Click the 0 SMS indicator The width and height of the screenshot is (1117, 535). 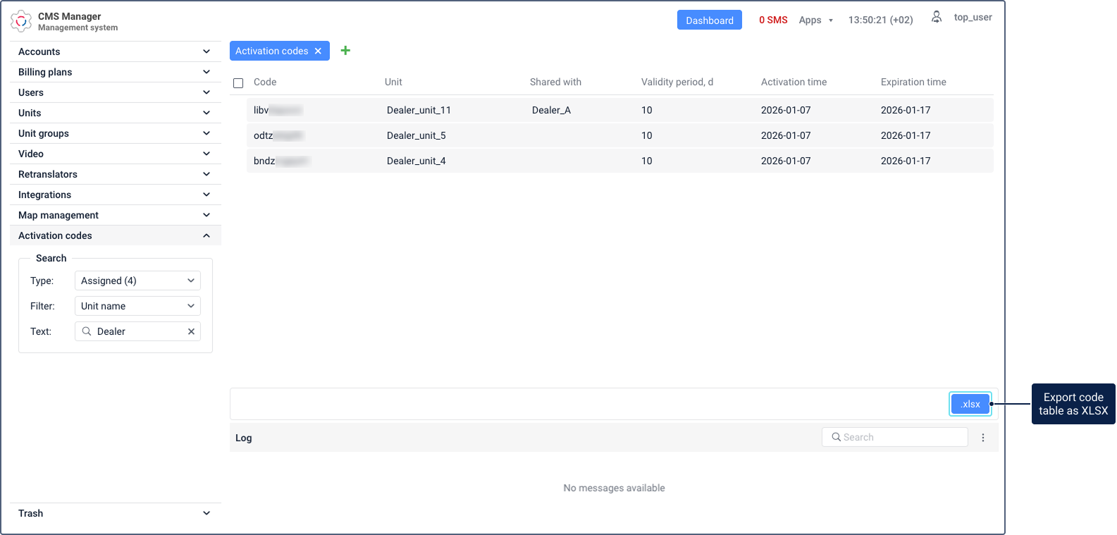[x=773, y=20]
